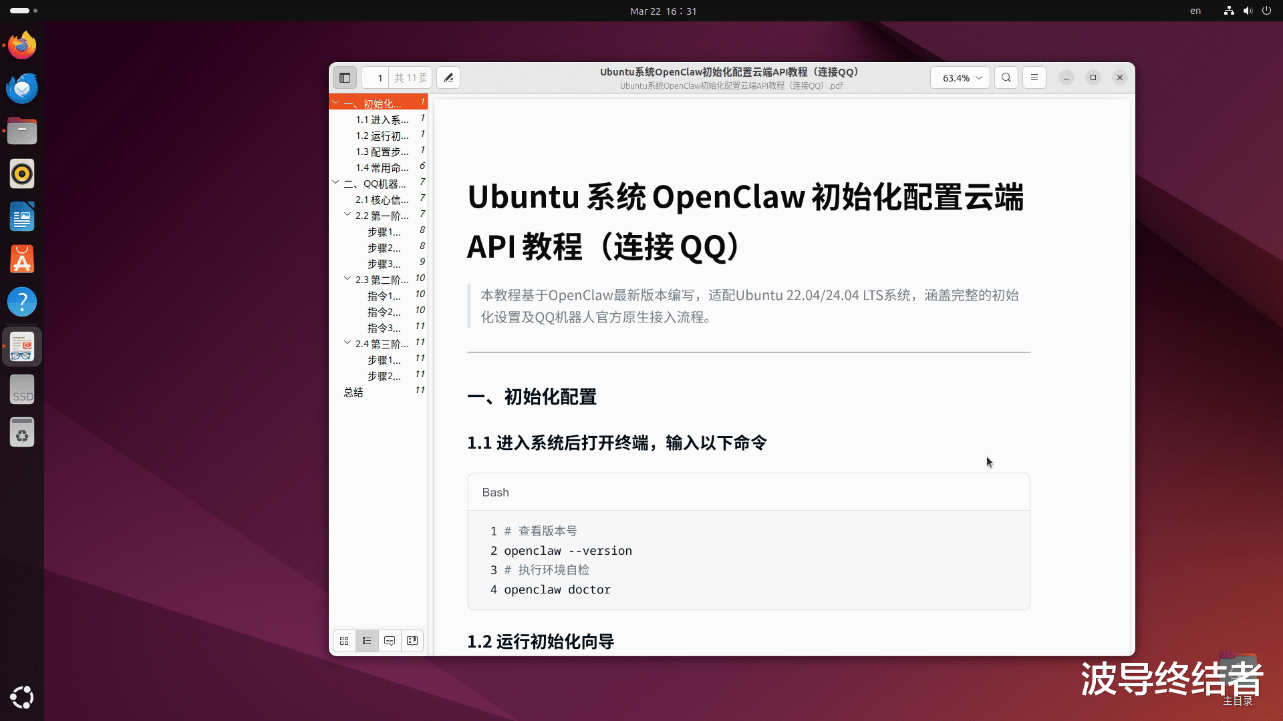
Task: Open Thunderbird mail from dock
Action: pyautogui.click(x=22, y=89)
